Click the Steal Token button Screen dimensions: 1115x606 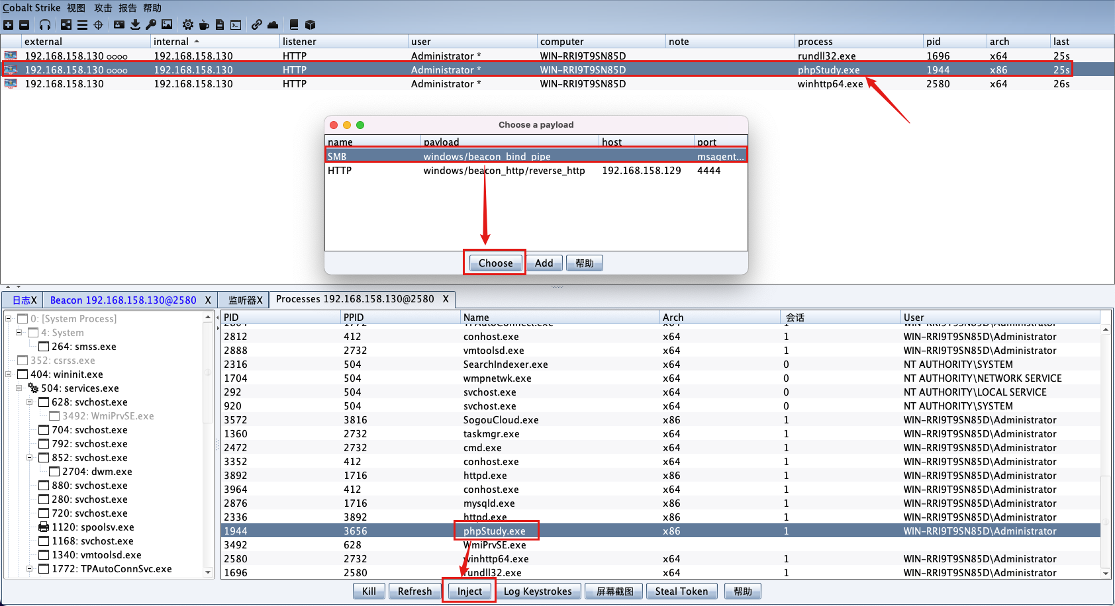681,591
